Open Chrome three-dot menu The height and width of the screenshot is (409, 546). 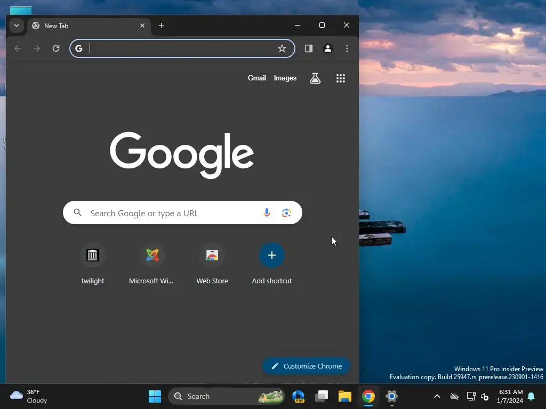click(347, 48)
